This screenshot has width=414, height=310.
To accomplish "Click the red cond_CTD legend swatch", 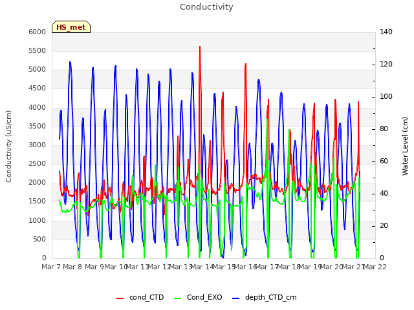I will pos(120,298).
